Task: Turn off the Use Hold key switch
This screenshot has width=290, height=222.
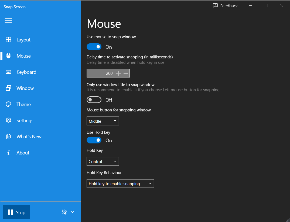Action: tap(94, 140)
